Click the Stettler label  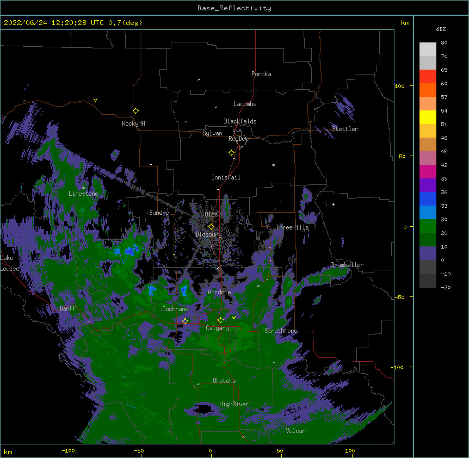pos(345,129)
